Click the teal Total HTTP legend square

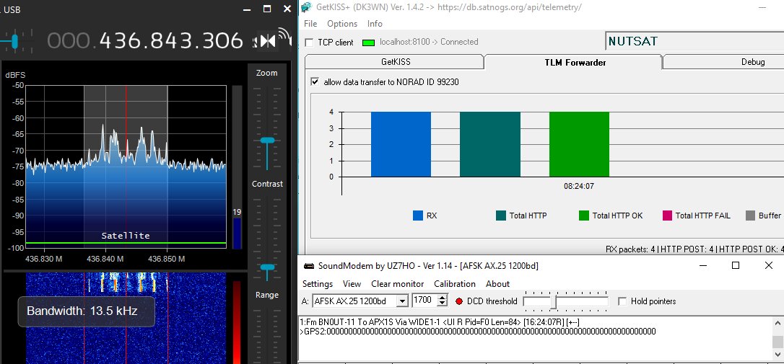click(x=501, y=216)
